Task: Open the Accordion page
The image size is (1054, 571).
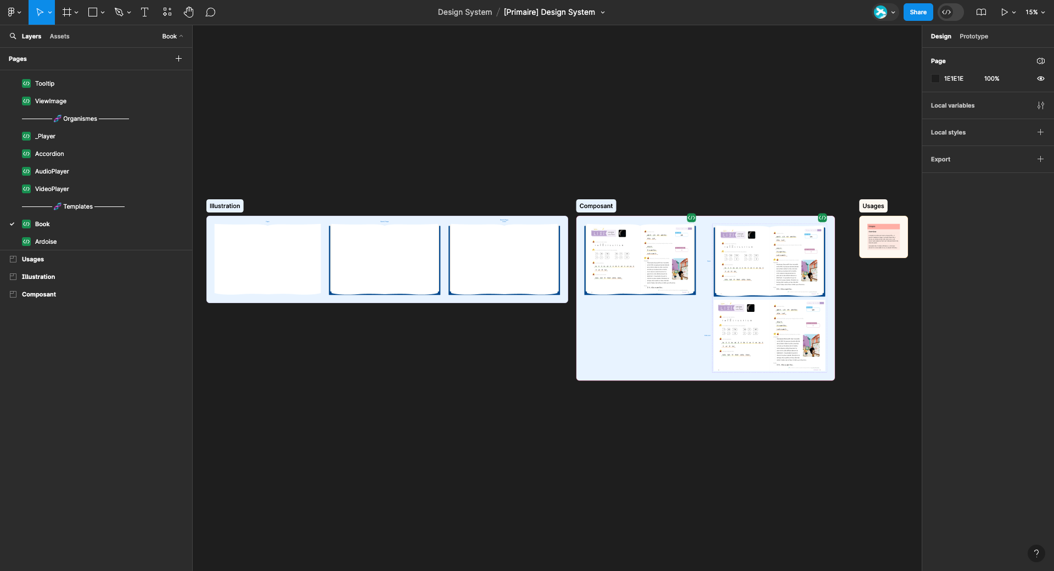Action: click(x=96, y=154)
